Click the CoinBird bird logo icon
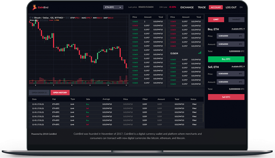The width and height of the screenshot is (275, 158). (35, 7)
